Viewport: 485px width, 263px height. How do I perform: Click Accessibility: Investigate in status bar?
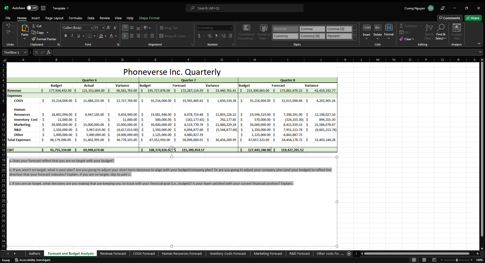click(x=33, y=260)
